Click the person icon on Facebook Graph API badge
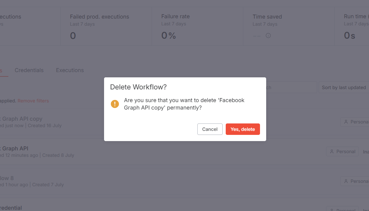 point(332,152)
